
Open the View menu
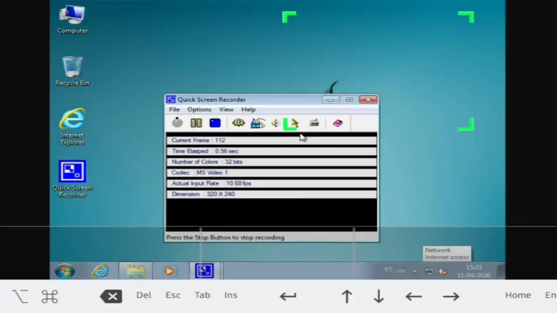pos(226,110)
